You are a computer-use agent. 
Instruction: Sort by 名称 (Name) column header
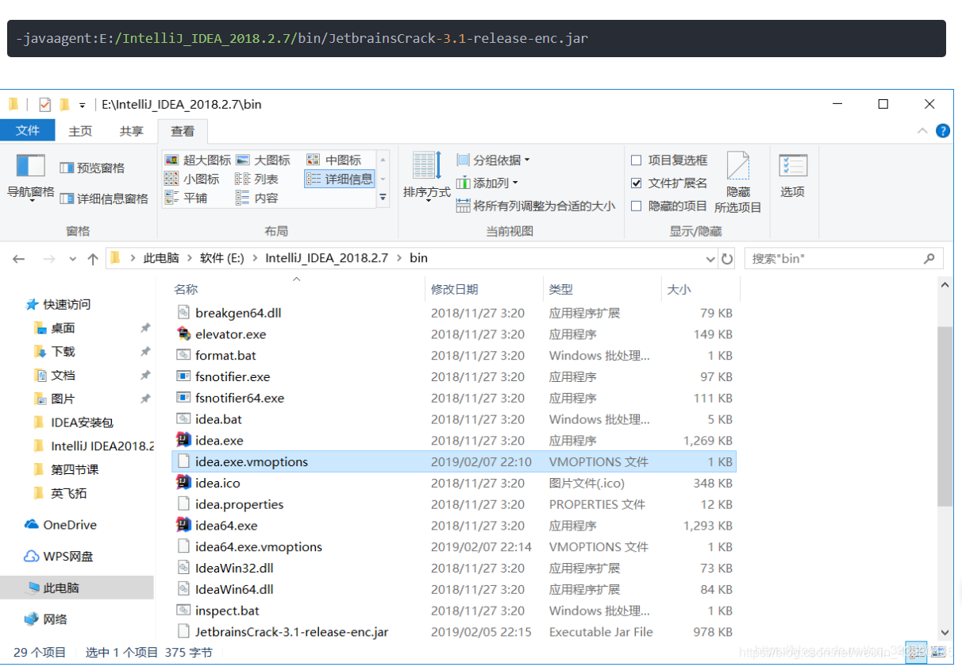186,290
